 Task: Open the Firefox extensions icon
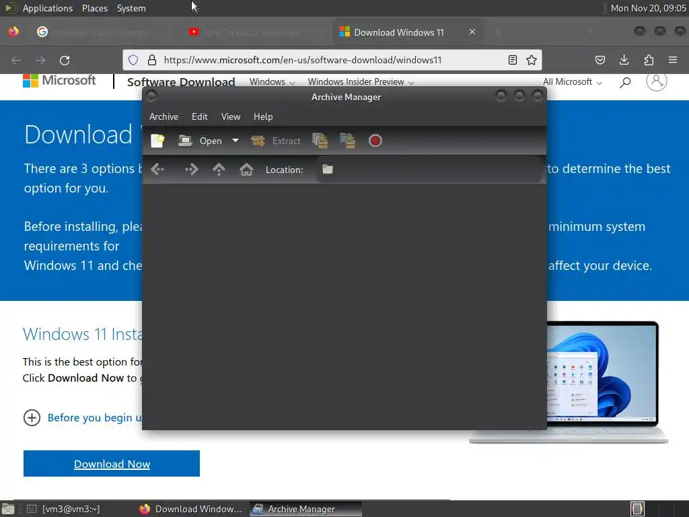click(x=649, y=60)
